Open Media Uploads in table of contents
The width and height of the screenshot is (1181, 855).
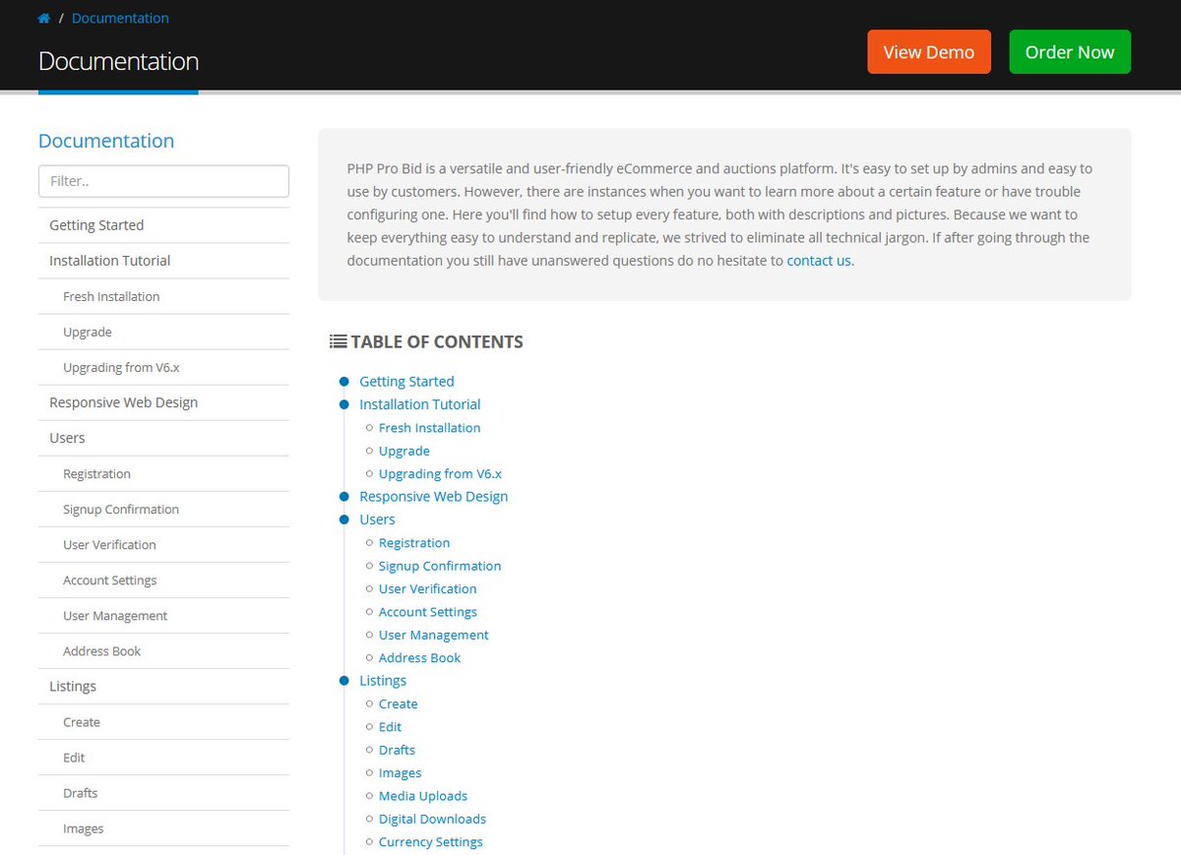point(423,796)
